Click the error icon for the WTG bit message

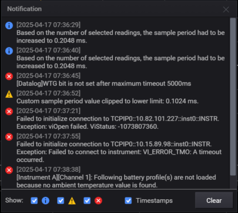(x=9, y=76)
